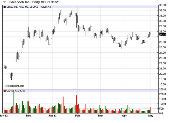
Task: Click the 21.00 price axis label
Action: 163,68
